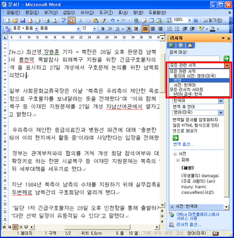
Task: Click the Research pane home icon
Action: 190,46
